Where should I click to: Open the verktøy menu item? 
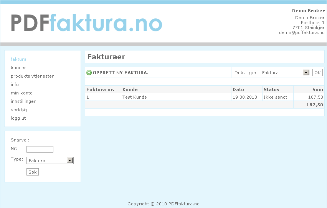pyautogui.click(x=19, y=110)
